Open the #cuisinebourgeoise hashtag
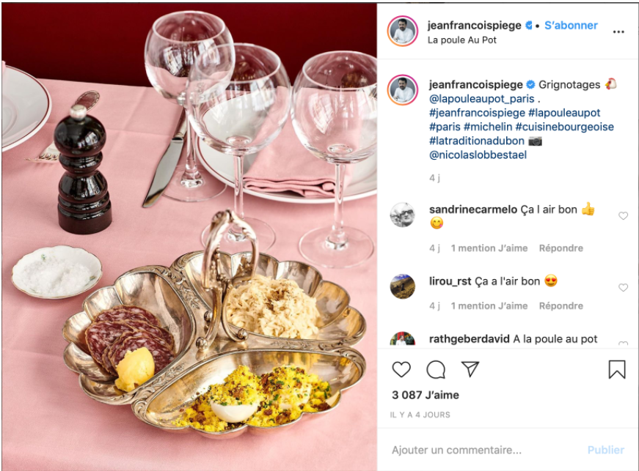 [x=564, y=127]
